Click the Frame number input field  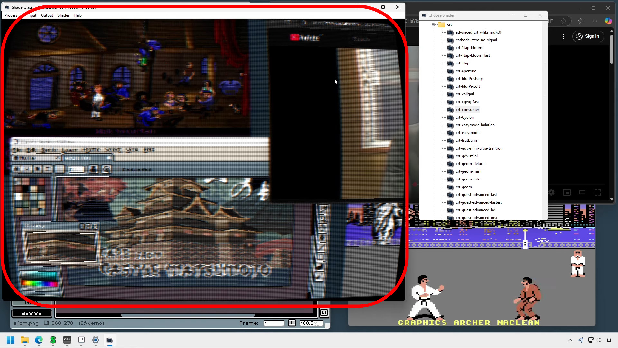click(274, 323)
